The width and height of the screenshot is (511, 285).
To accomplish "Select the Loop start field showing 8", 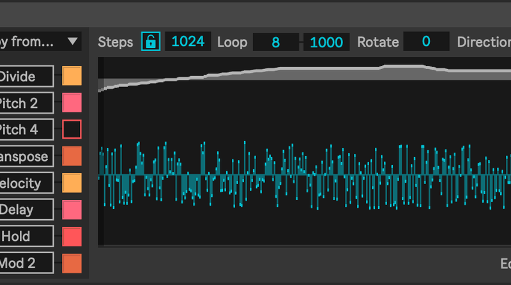I will tap(275, 43).
